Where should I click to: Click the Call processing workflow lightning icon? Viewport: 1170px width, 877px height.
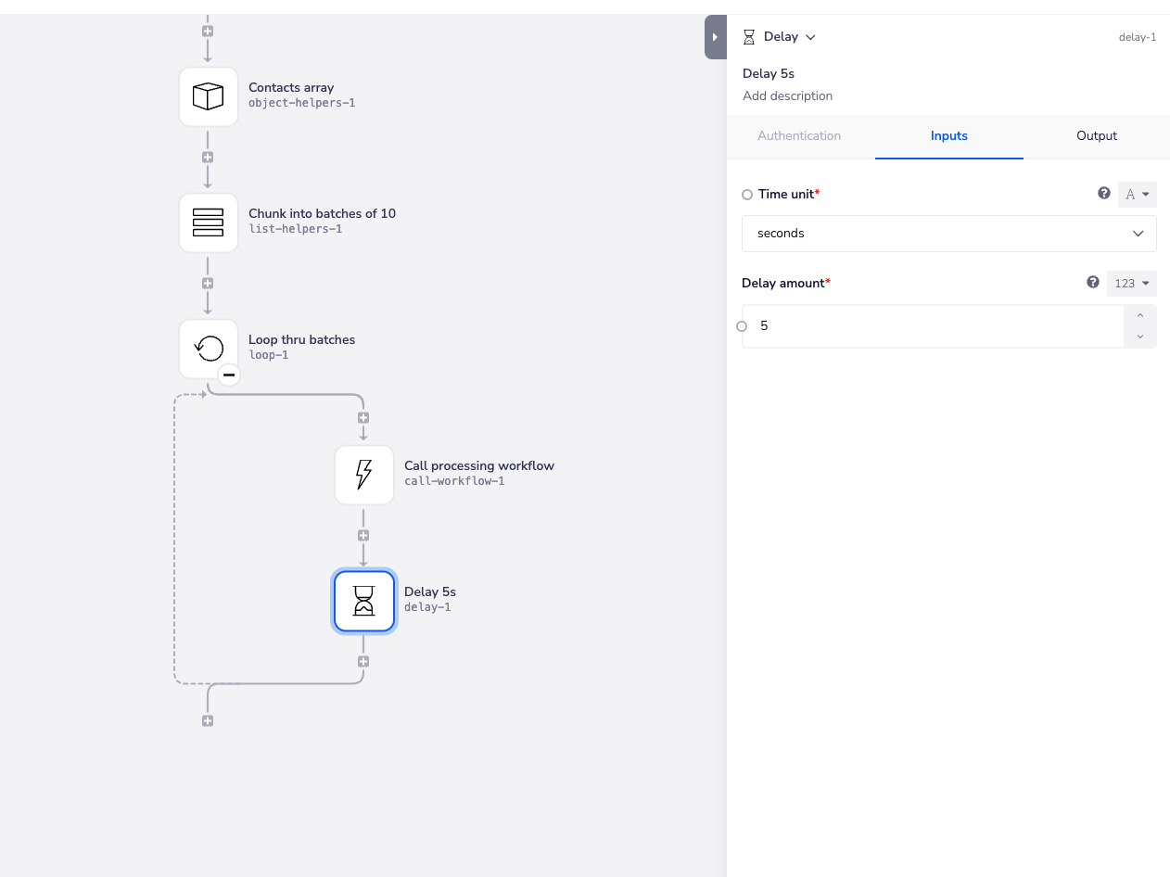click(364, 475)
